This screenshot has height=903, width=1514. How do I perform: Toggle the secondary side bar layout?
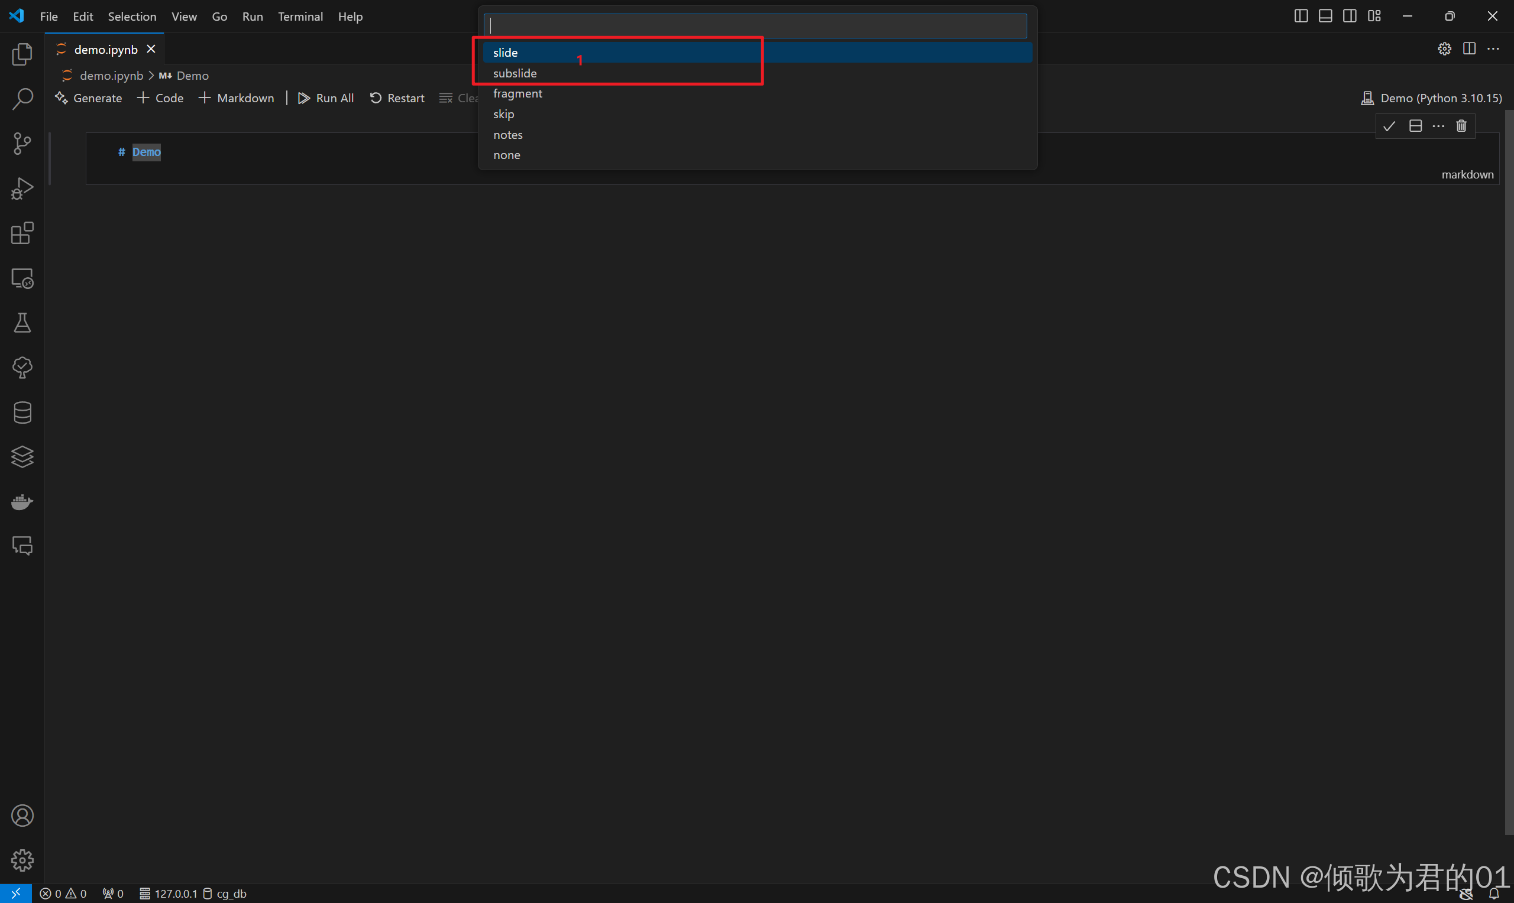pos(1349,17)
